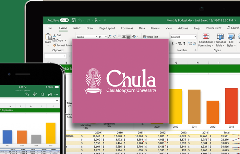
Task: Click the Middle Align icon
Action: [x=124, y=37]
